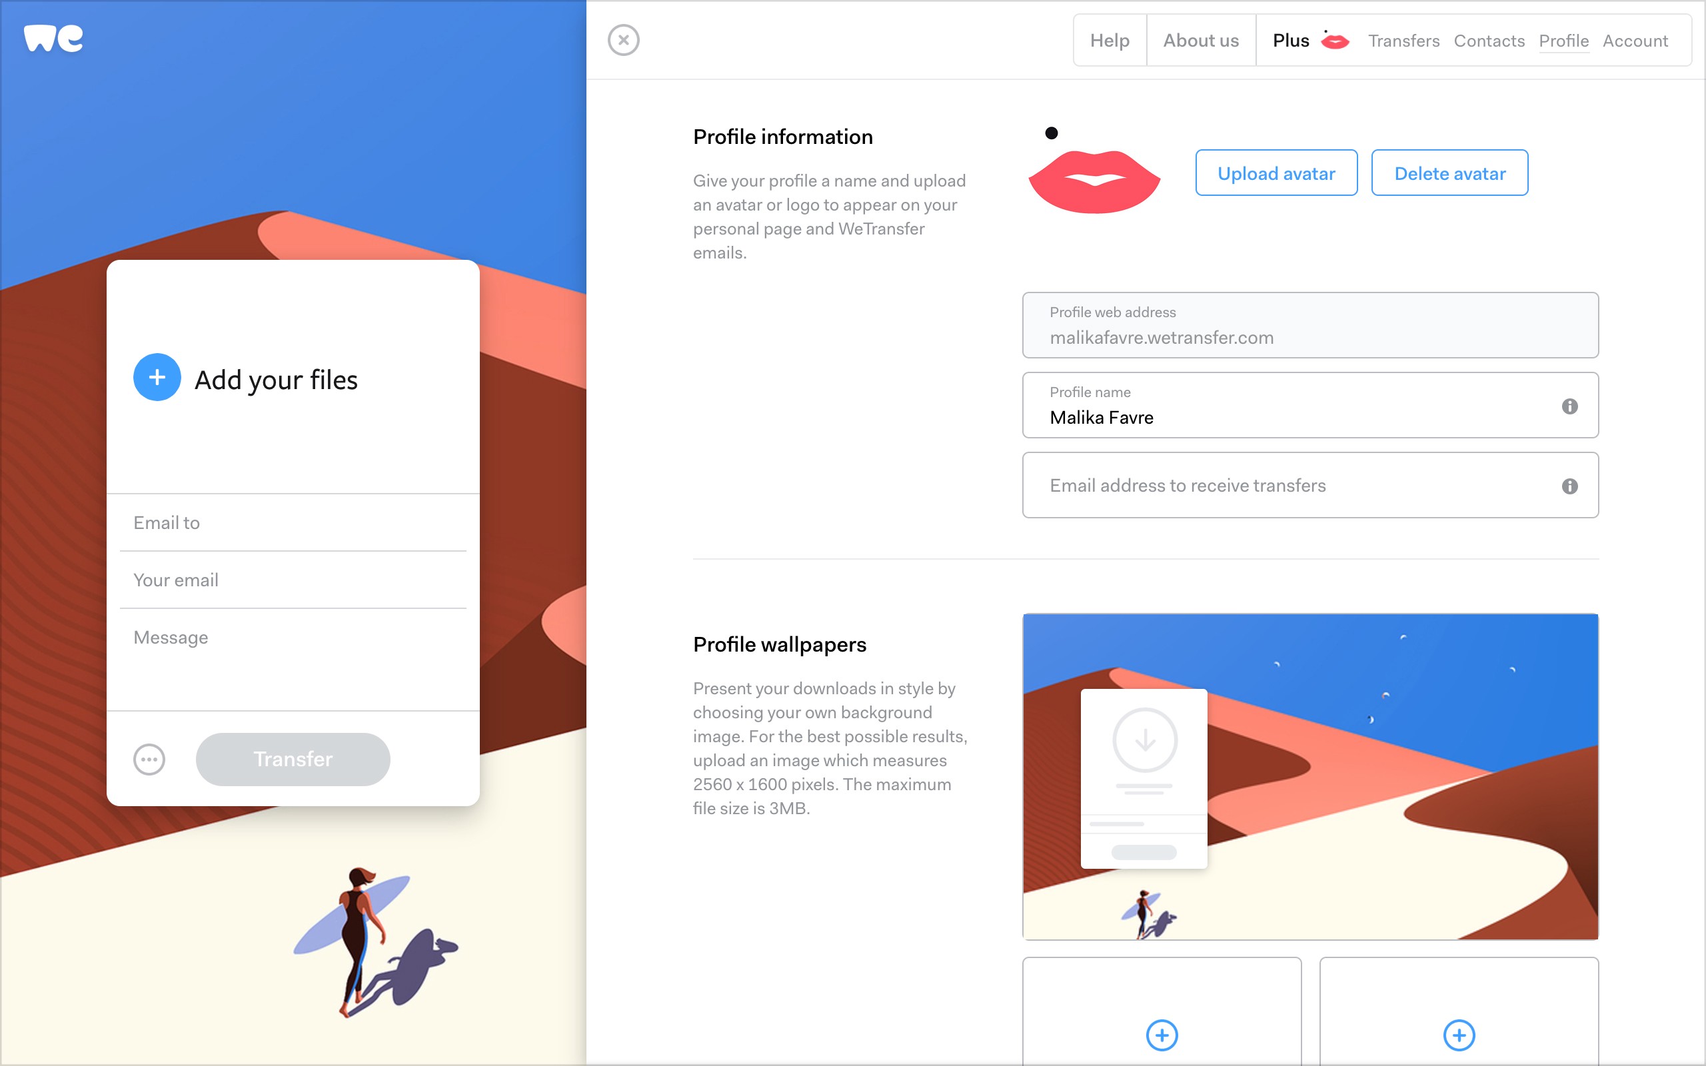The height and width of the screenshot is (1066, 1706).
Task: Open the Help menu item
Action: tap(1109, 39)
